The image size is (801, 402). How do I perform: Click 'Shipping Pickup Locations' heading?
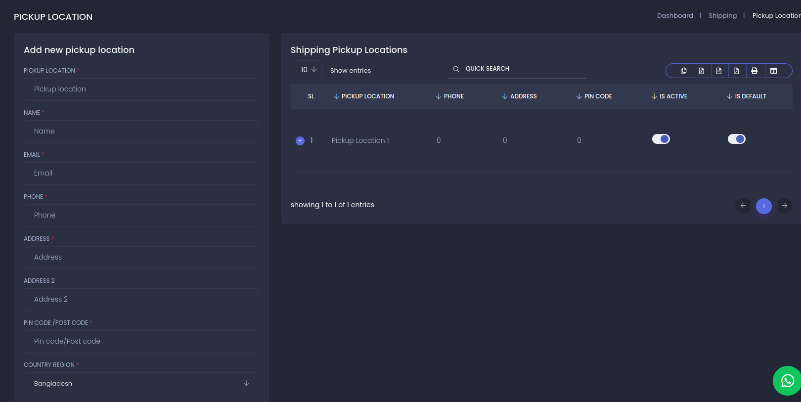[349, 50]
